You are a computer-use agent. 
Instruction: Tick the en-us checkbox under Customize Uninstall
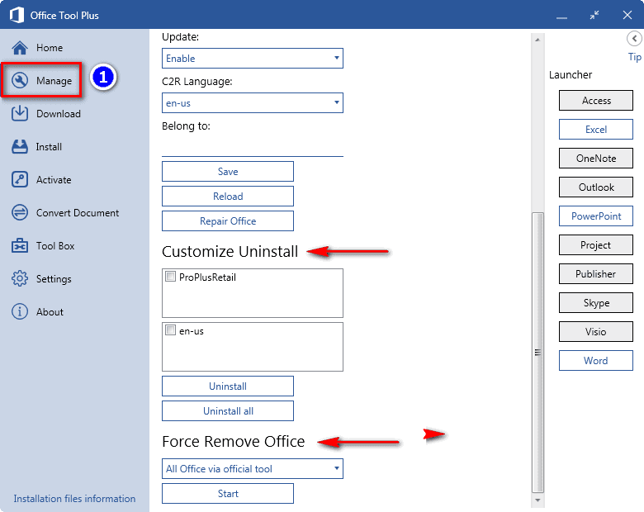click(170, 330)
